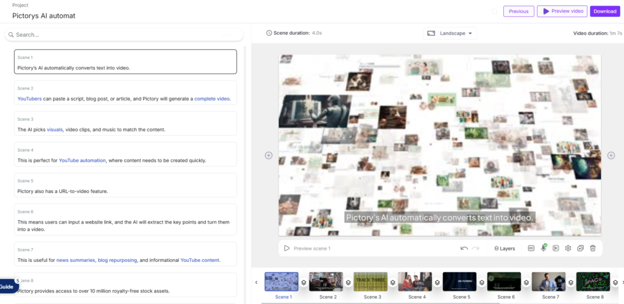This screenshot has height=304, width=624.
Task: Click the scene duration clock icon
Action: click(x=269, y=33)
